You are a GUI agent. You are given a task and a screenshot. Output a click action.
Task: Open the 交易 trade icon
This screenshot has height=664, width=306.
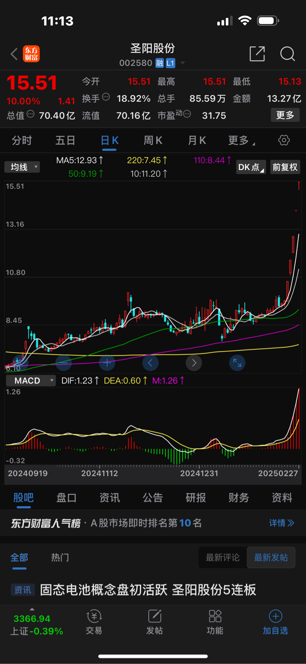(94, 622)
